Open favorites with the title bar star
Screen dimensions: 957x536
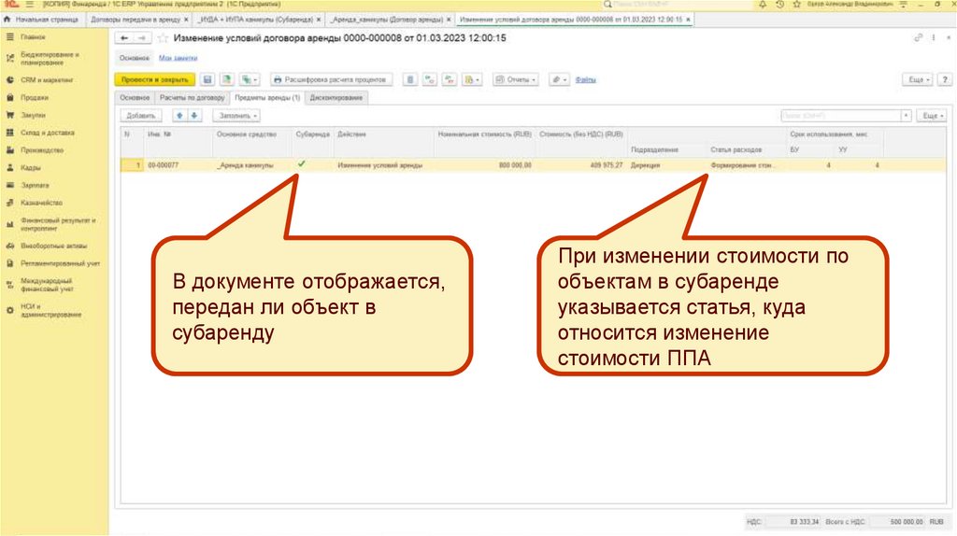(796, 5)
